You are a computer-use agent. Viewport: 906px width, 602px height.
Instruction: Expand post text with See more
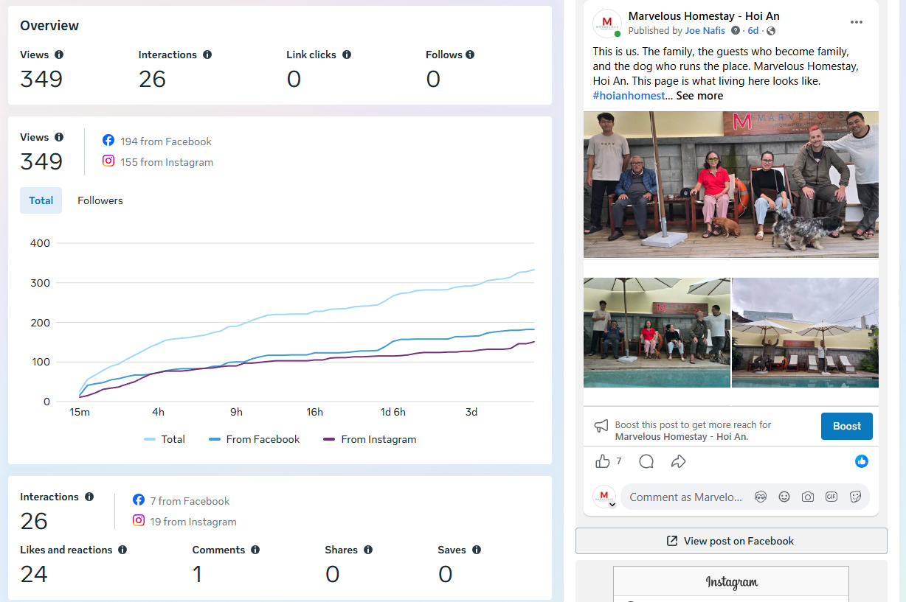(699, 96)
